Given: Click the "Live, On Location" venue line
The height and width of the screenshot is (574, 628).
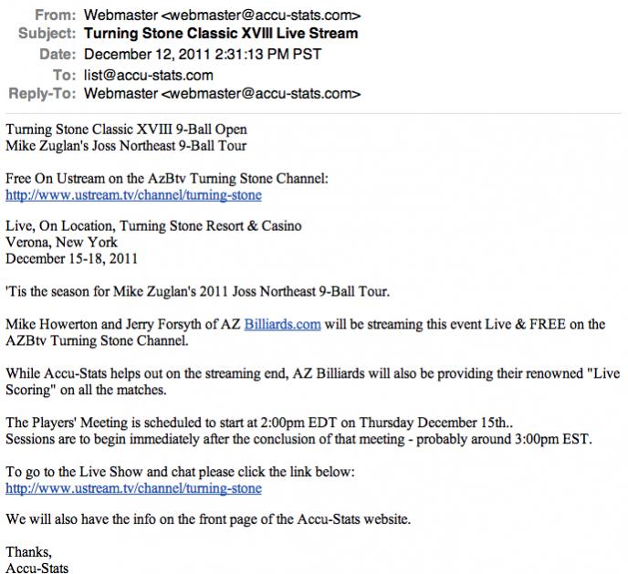Looking at the screenshot, I should tap(153, 226).
